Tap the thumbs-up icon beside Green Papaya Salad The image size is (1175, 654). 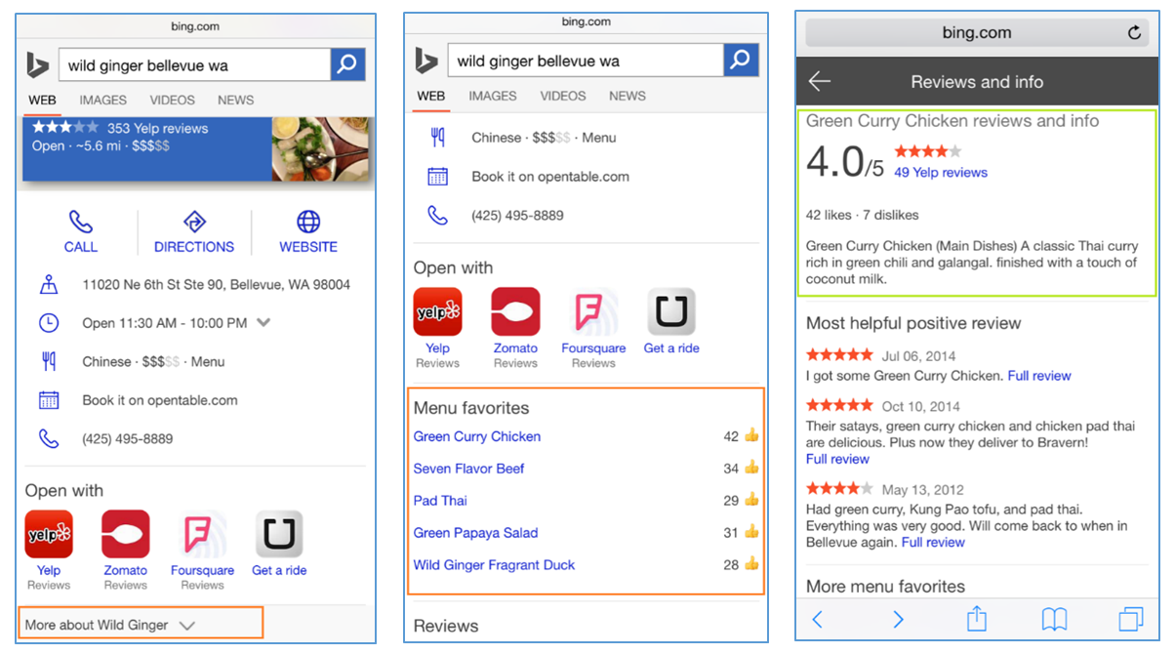[x=751, y=532]
